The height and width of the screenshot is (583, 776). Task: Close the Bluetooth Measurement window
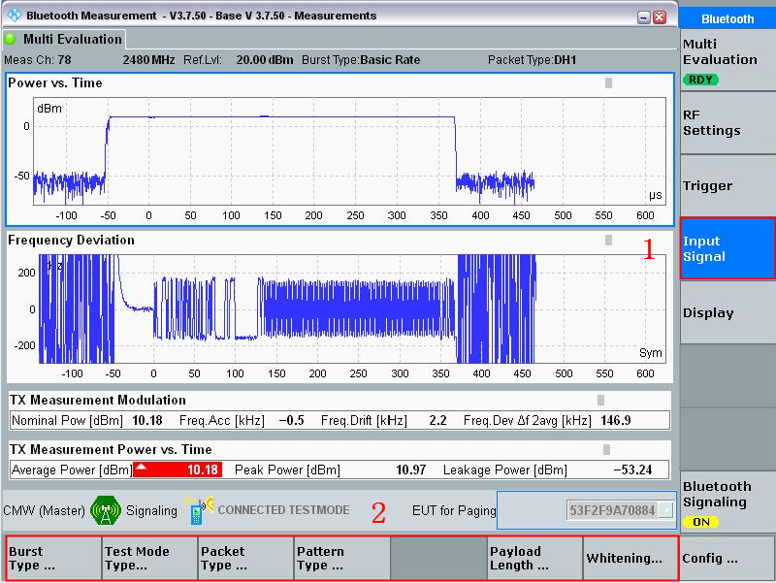pos(660,17)
